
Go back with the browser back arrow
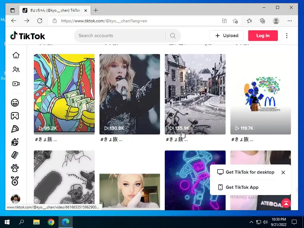coord(14,21)
